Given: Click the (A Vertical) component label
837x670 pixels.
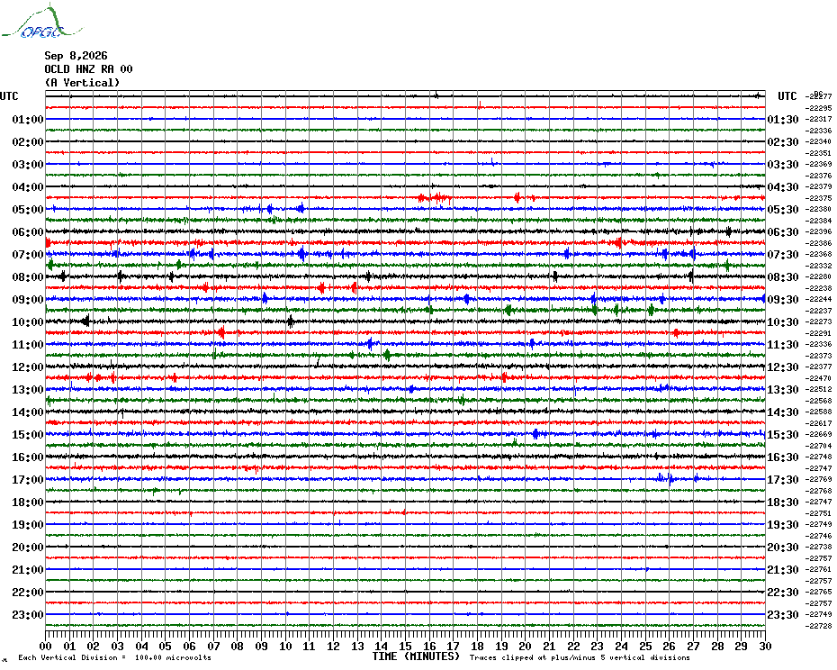Looking at the screenshot, I should [82, 83].
